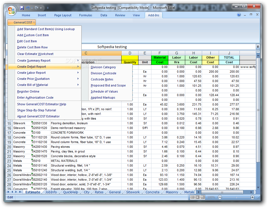Click the zoom slider track

pyautogui.click(x=236, y=198)
